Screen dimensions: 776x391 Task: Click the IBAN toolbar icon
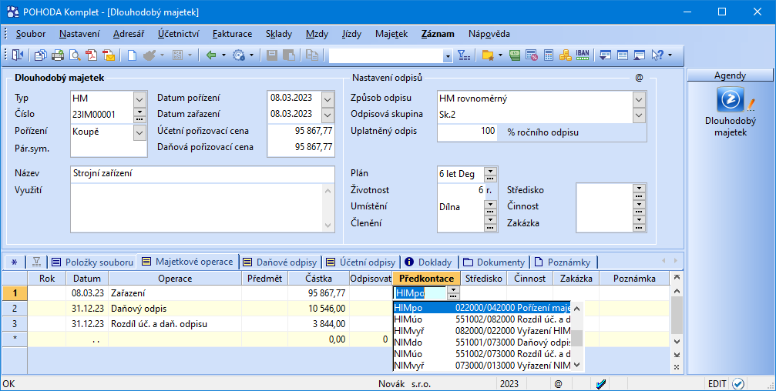coord(583,55)
